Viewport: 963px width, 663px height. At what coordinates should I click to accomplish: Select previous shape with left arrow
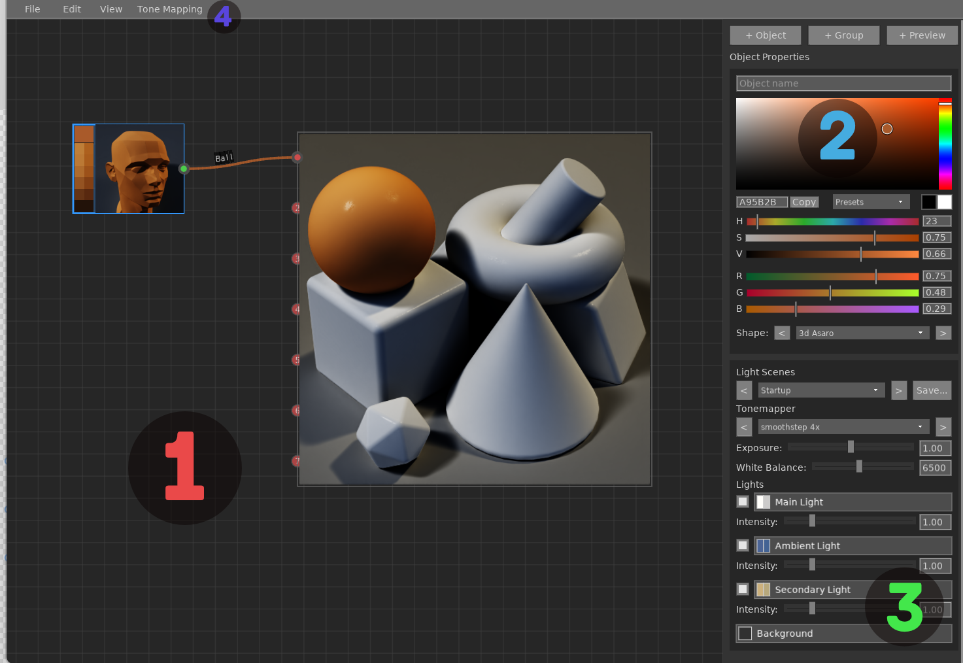click(x=782, y=333)
